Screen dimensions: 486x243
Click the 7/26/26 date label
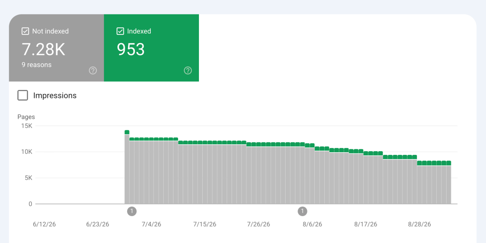click(x=259, y=224)
